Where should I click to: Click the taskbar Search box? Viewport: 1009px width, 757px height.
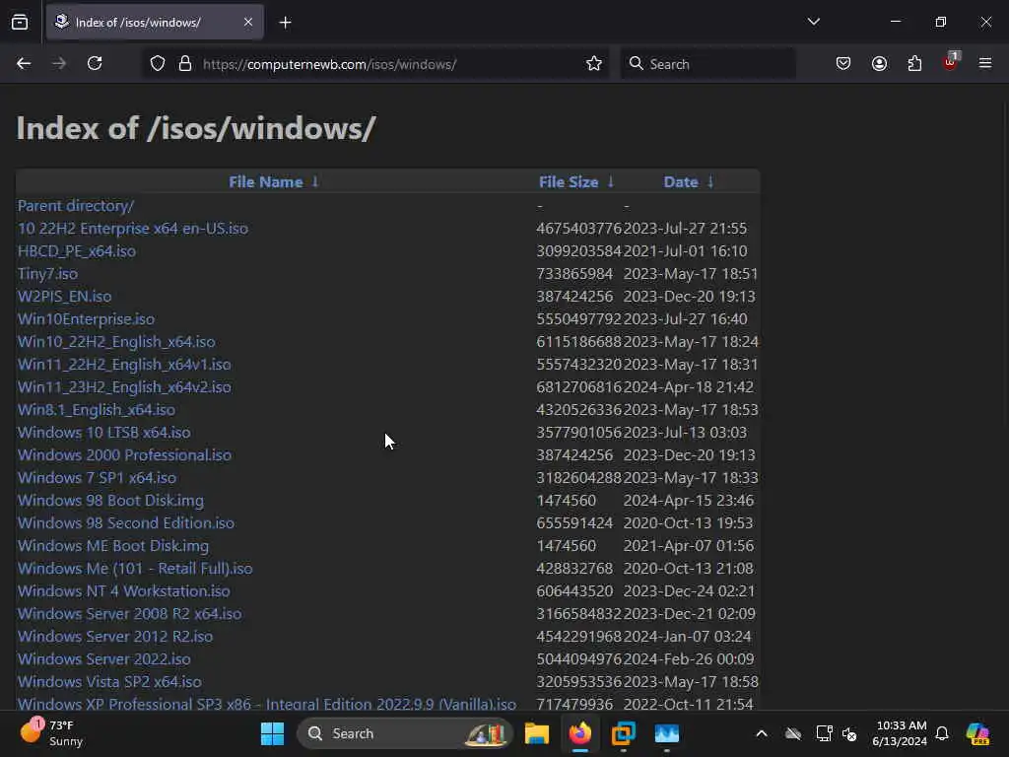pos(405,733)
